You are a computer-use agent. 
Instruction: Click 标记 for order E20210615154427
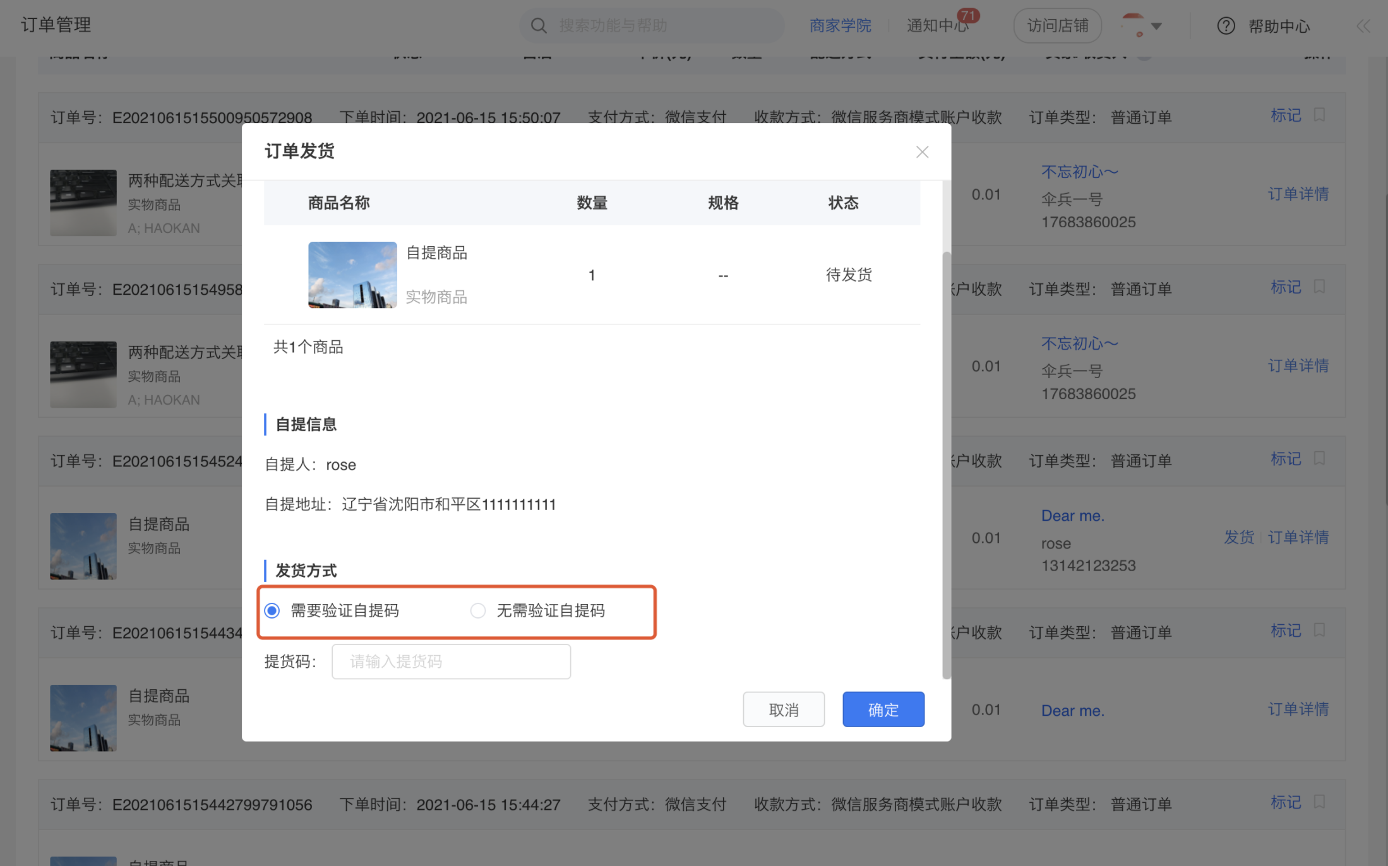pos(1286,802)
